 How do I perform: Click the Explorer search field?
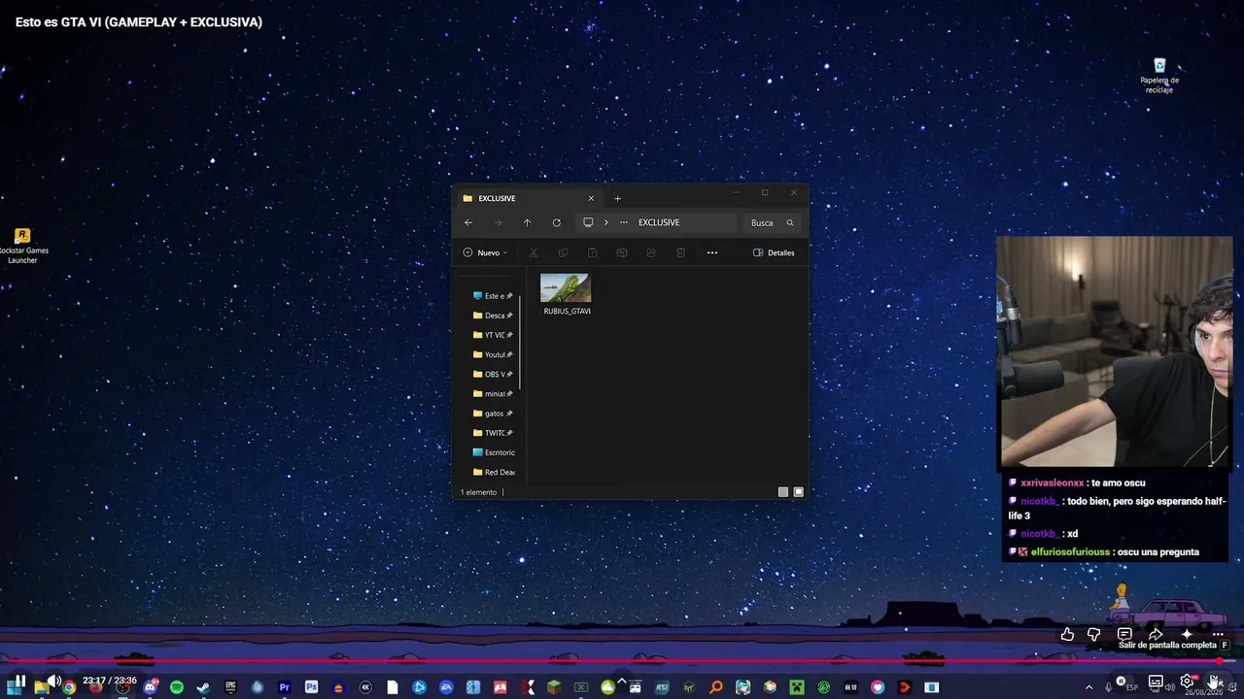[x=773, y=222]
